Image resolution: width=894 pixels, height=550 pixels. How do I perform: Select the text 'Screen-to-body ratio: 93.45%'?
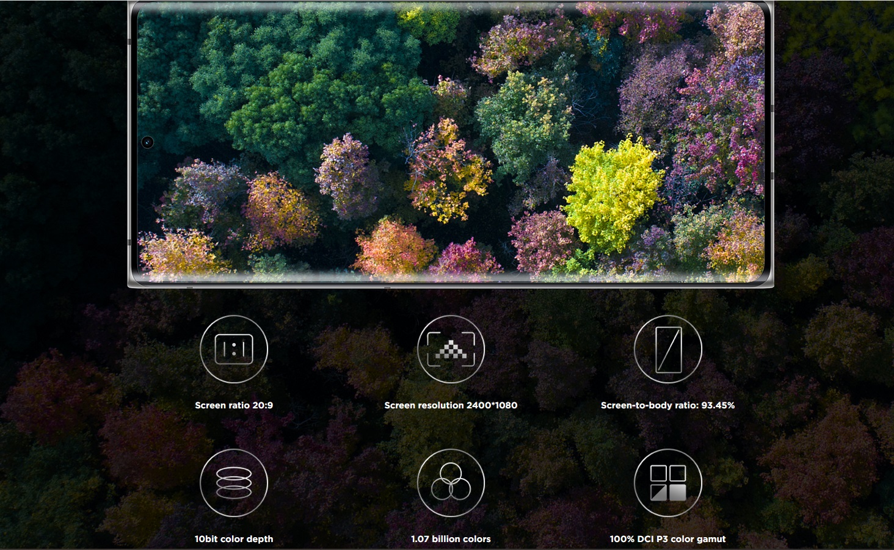[x=668, y=405]
